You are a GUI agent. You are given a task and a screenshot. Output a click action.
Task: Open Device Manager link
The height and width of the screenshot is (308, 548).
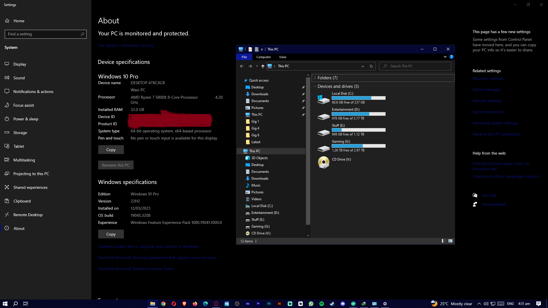[x=487, y=90]
